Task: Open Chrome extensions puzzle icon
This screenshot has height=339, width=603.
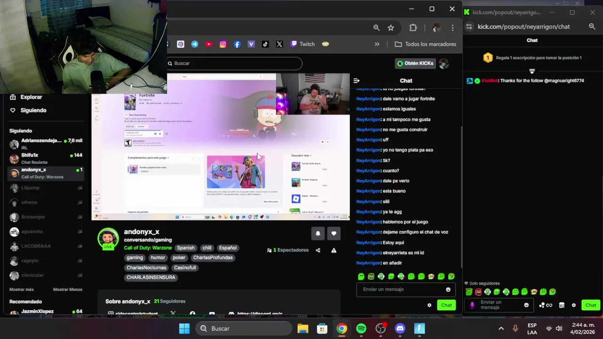Action: pyautogui.click(x=413, y=28)
